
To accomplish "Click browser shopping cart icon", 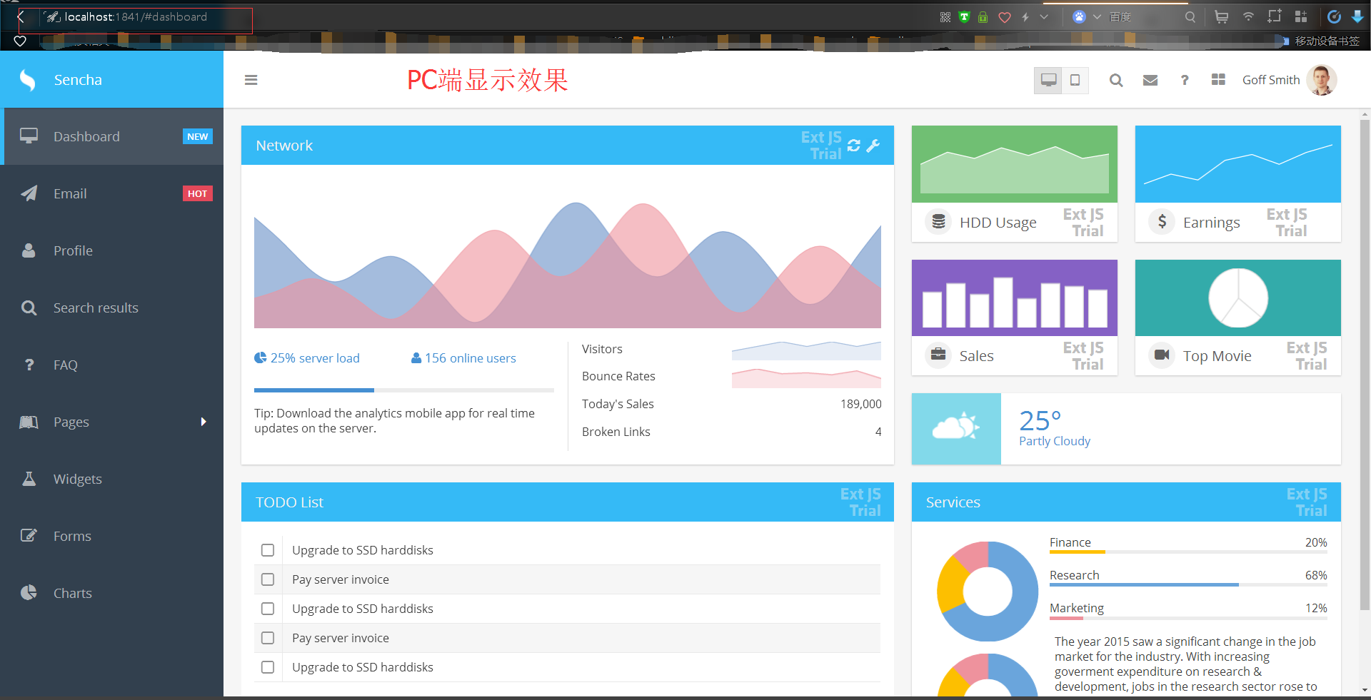I will [x=1222, y=17].
